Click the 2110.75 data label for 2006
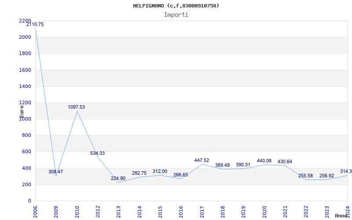The image size is (352, 220). coord(35,25)
